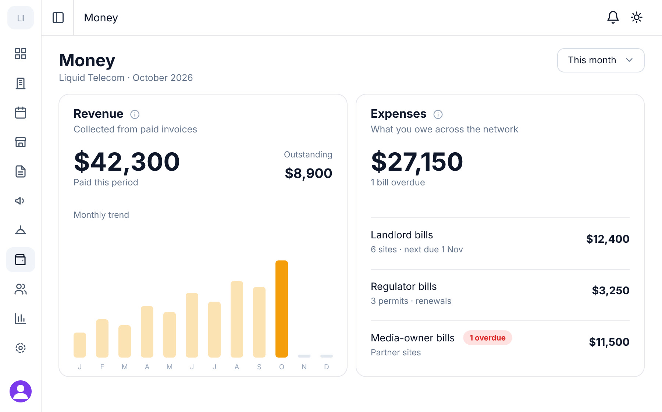The image size is (662, 412).
Task: Click the 1 overdue badge
Action: pos(488,338)
